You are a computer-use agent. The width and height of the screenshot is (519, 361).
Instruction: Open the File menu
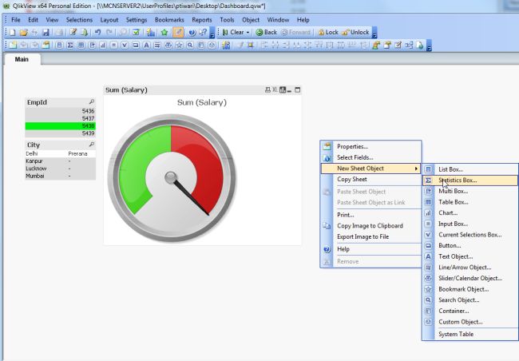click(15, 20)
